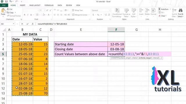Launch the Font settings dialog arrow
The height and width of the screenshot is (104, 186).
[x=51, y=19]
